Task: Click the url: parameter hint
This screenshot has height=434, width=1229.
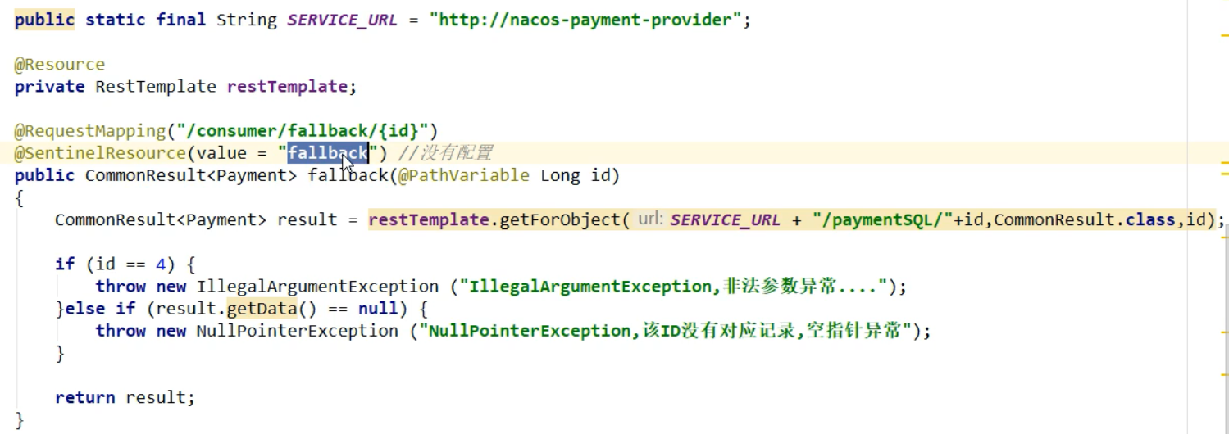Action: (650, 219)
